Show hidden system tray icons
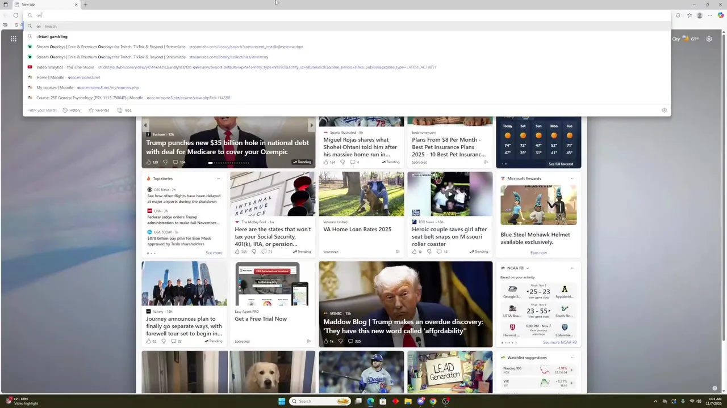The image size is (727, 408). coord(656,401)
